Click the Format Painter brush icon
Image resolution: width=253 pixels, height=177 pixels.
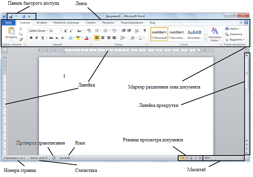point(20,39)
